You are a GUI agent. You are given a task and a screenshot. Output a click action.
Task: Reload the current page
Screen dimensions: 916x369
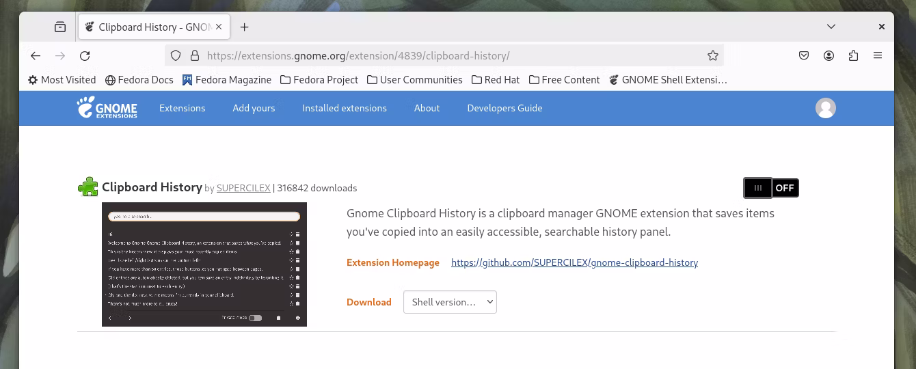click(x=85, y=56)
